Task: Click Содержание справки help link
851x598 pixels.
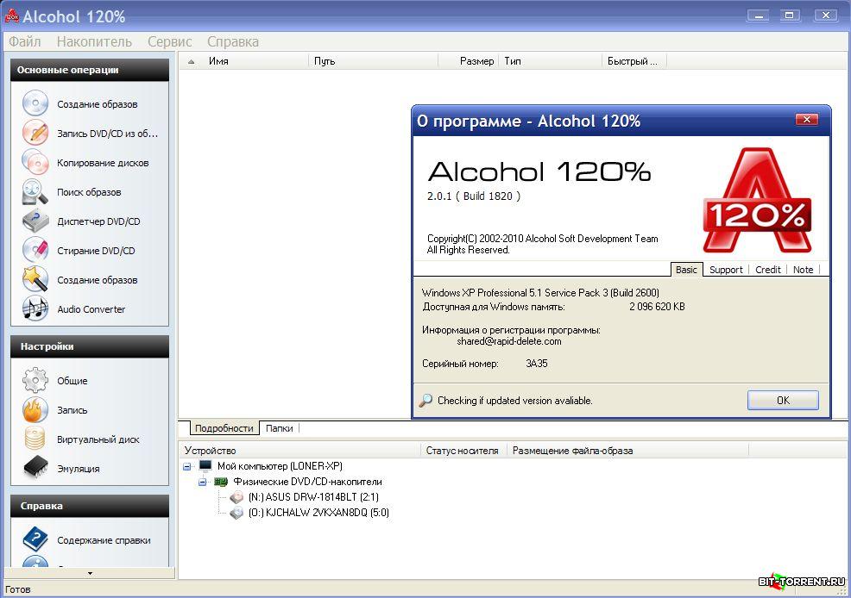Action: point(104,540)
